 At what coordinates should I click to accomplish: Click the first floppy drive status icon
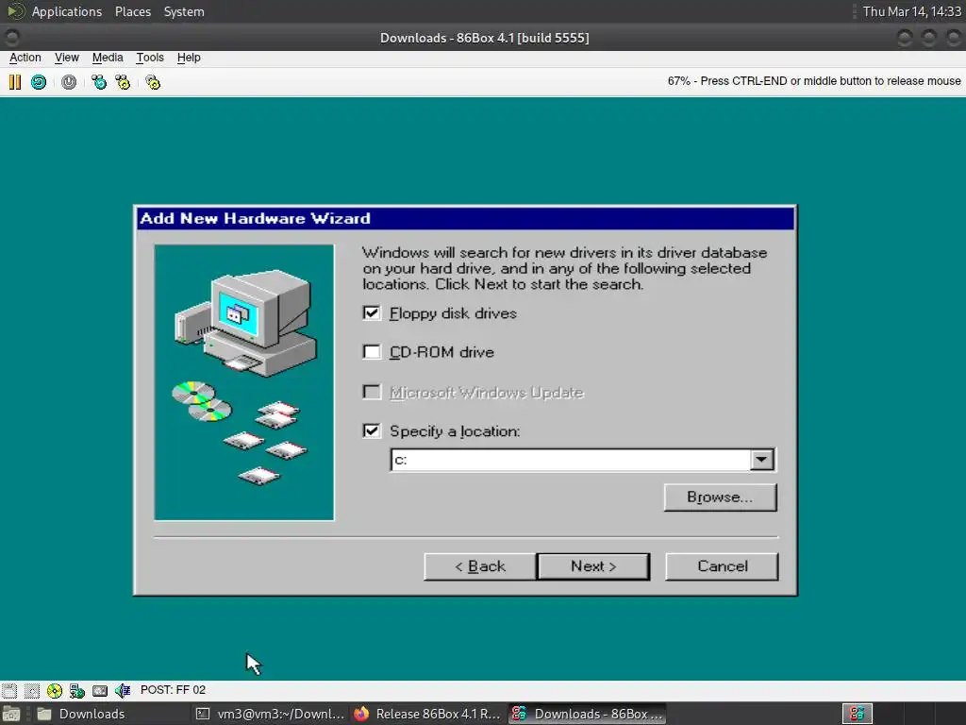coord(9,690)
